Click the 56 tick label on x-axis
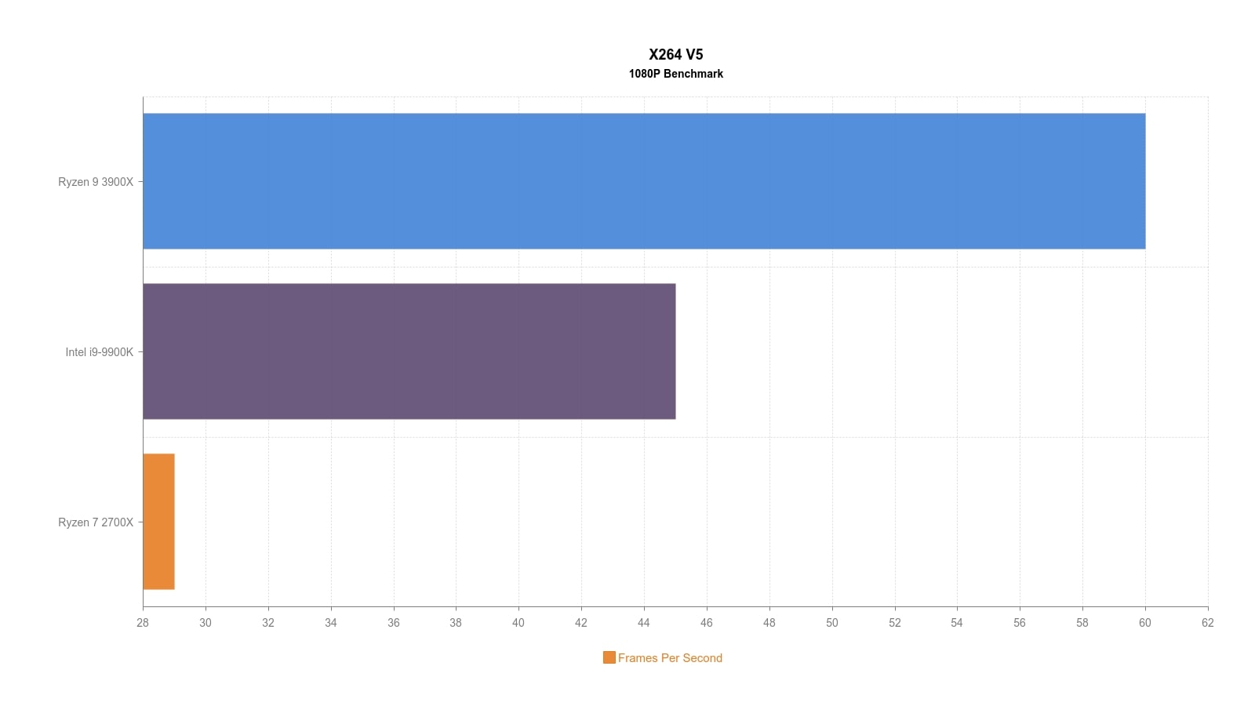The height and width of the screenshot is (706, 1255). [x=1020, y=623]
